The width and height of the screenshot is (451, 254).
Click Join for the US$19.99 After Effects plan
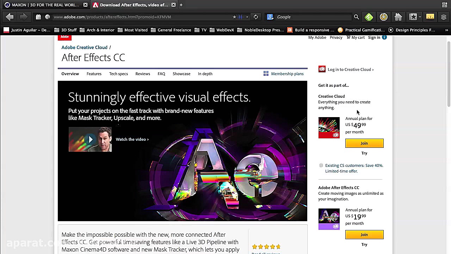click(364, 235)
